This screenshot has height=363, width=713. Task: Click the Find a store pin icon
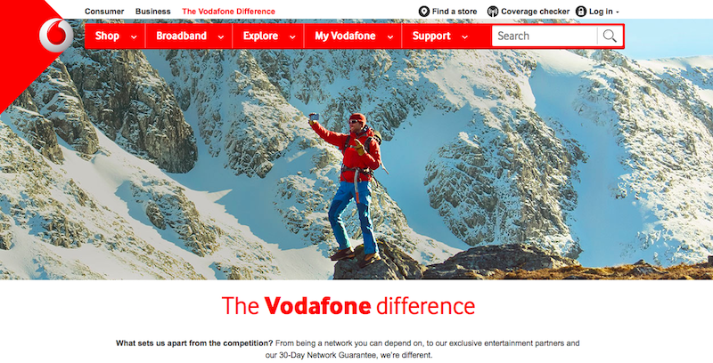pyautogui.click(x=424, y=12)
